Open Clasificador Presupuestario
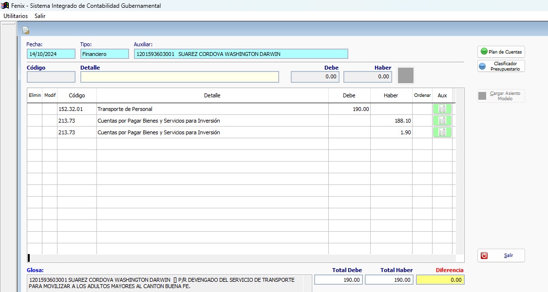Image resolution: width=548 pixels, height=292 pixels. [501, 66]
